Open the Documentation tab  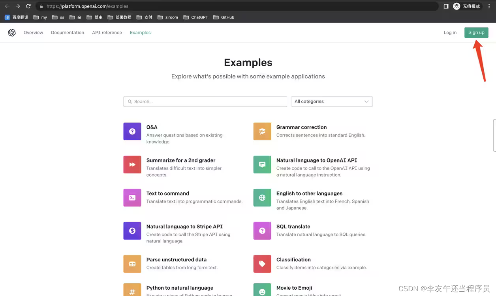click(x=68, y=33)
